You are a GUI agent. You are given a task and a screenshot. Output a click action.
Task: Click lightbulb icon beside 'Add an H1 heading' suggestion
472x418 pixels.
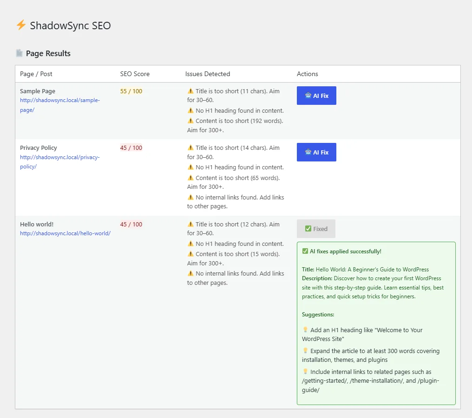pyautogui.click(x=305, y=330)
